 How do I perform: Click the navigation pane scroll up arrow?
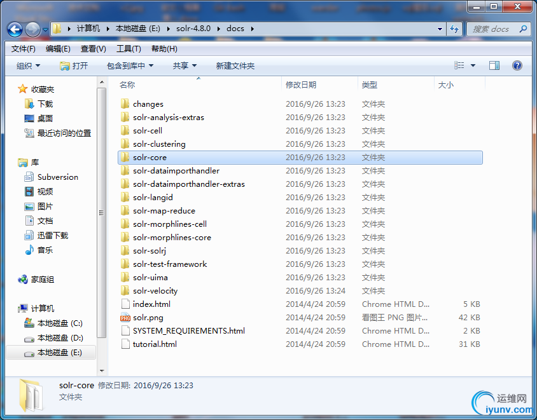[x=102, y=83]
